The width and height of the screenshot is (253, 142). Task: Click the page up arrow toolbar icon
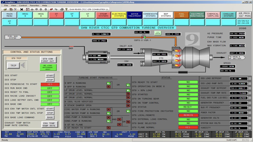(x=32, y=9)
